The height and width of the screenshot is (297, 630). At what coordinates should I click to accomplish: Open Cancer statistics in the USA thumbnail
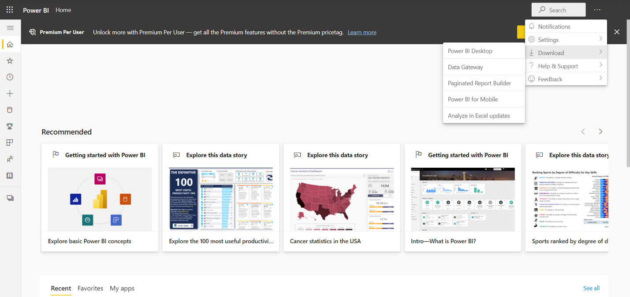pos(342,199)
